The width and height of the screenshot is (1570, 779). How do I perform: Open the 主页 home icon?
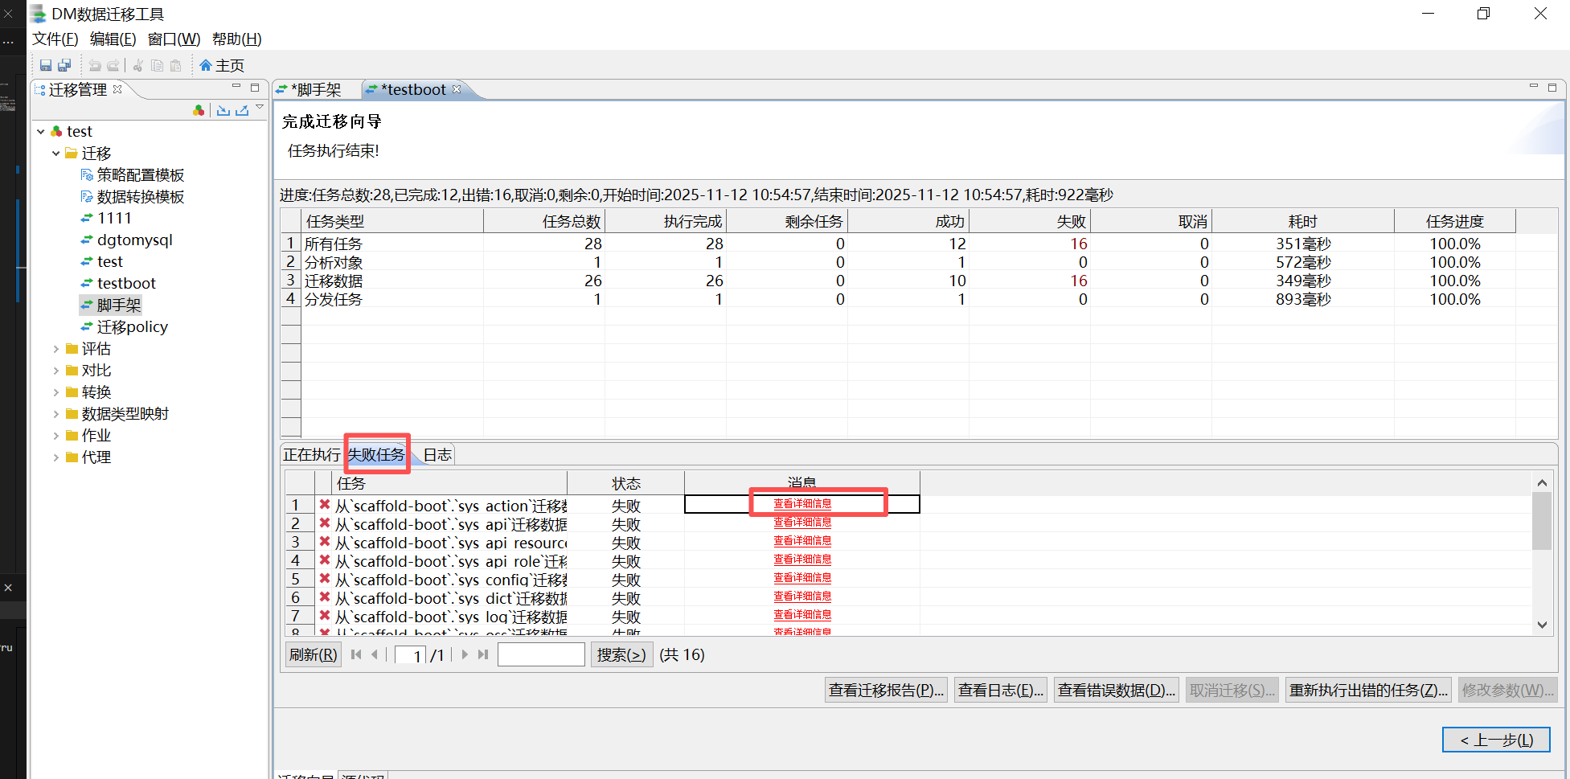(206, 66)
